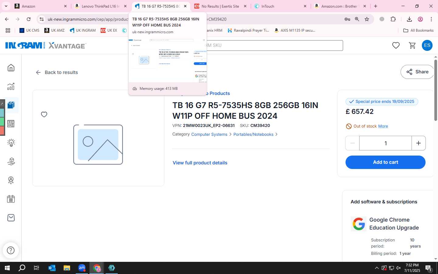The height and width of the screenshot is (274, 438).
Task: Open favorites heart icon in header
Action: pos(396,45)
